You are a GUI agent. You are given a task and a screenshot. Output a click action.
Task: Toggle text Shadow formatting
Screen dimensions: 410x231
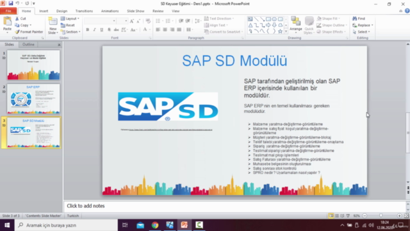pos(109,30)
